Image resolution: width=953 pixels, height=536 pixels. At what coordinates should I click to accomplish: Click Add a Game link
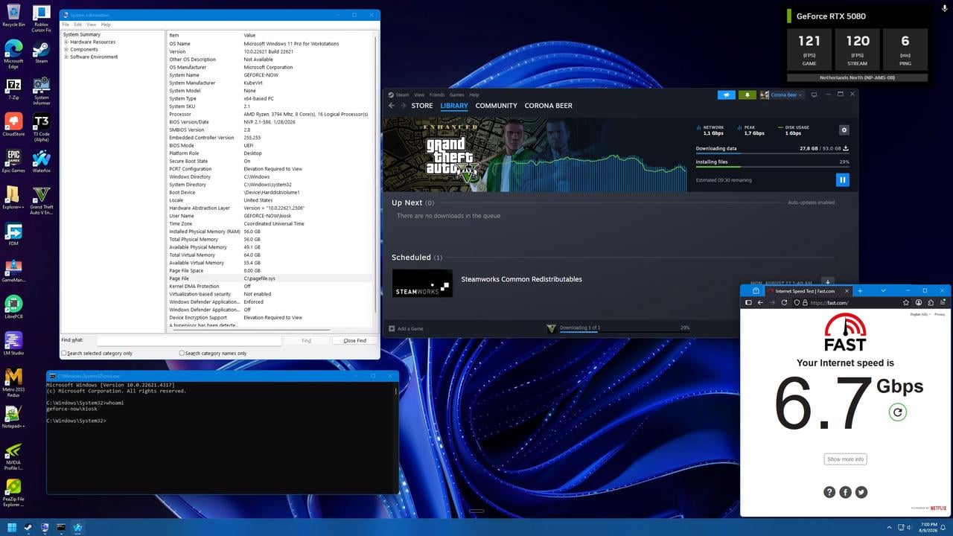click(410, 328)
